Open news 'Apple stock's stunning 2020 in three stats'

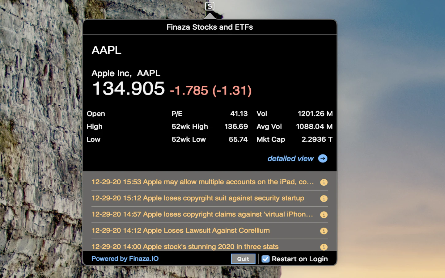click(x=185, y=246)
